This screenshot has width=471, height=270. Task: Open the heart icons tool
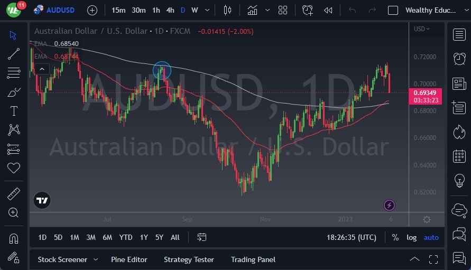(x=14, y=168)
